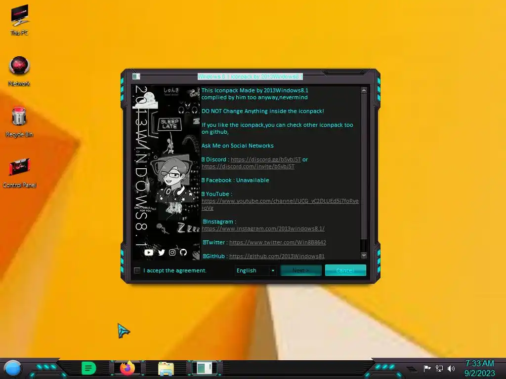Click the 'Ask Me on Social Networks' text
506x379 pixels.
pyautogui.click(x=238, y=146)
